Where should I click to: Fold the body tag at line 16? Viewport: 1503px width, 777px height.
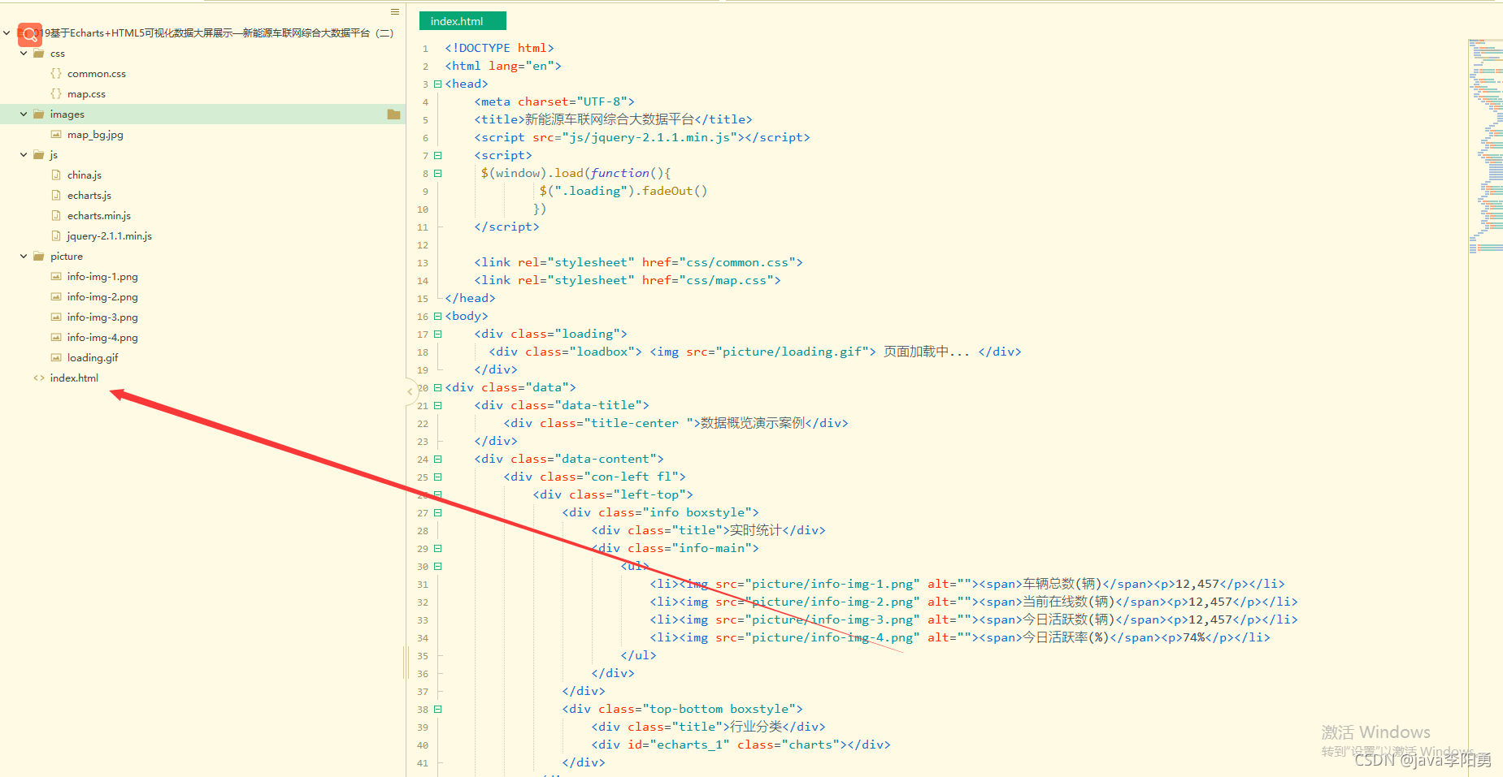coord(438,316)
